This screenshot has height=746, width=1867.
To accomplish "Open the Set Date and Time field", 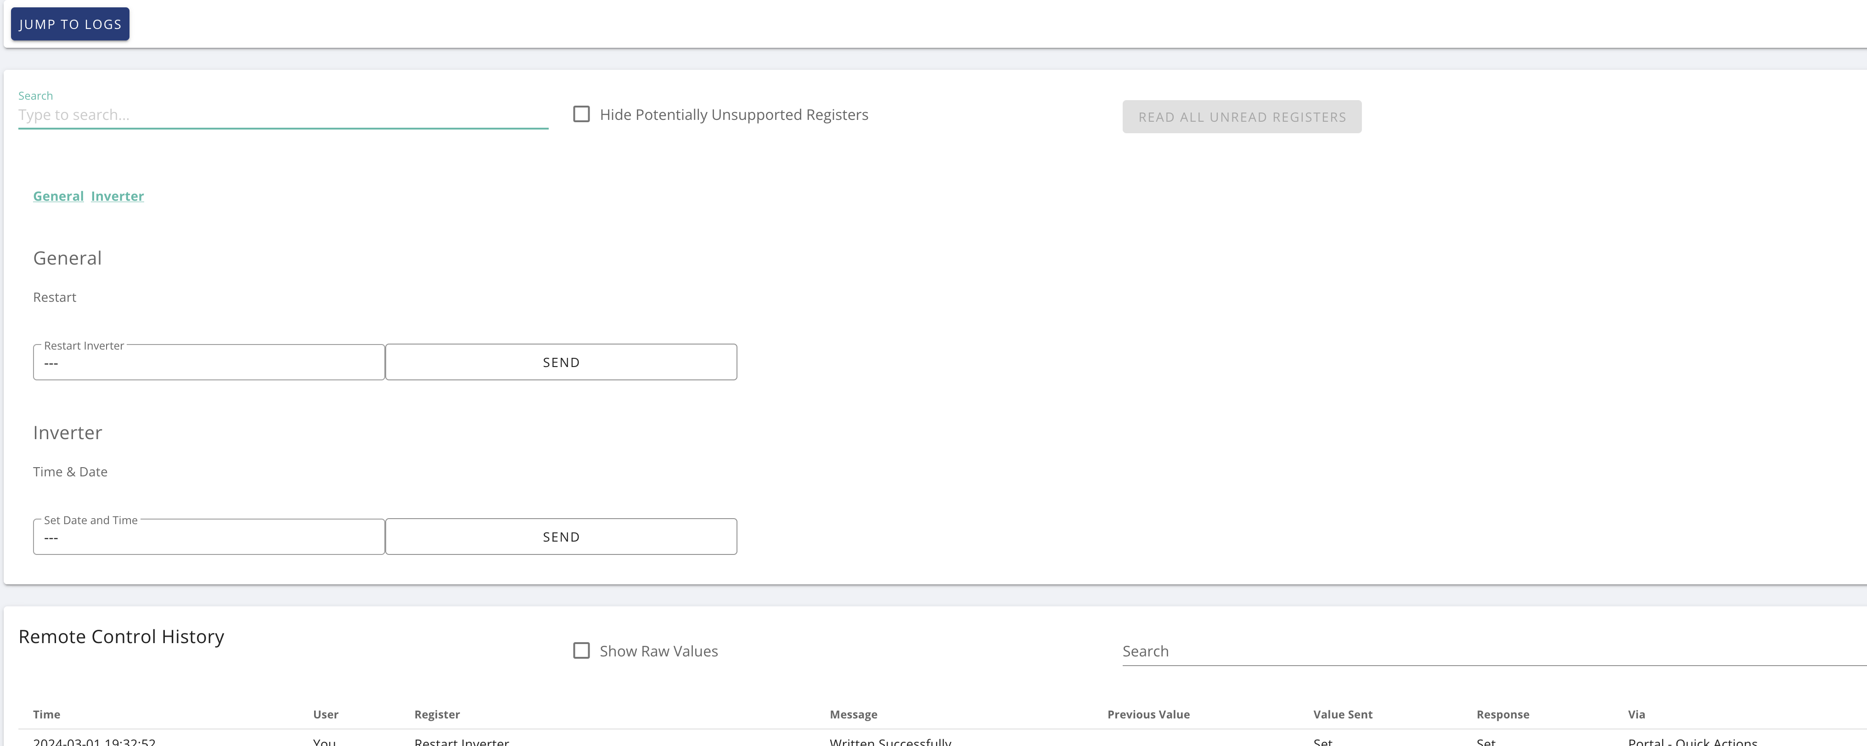I will pos(209,537).
